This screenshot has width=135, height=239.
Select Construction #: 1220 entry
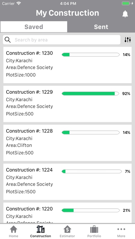pos(67,213)
